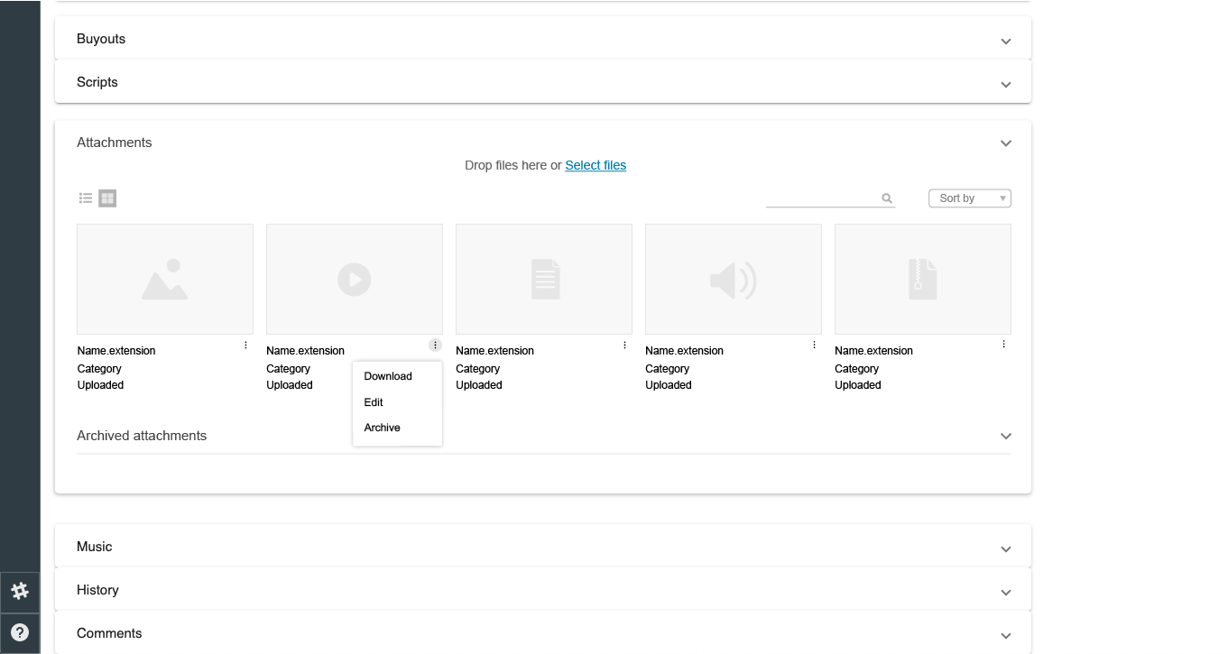
Task: Open the zip archive attachment
Action: [922, 279]
